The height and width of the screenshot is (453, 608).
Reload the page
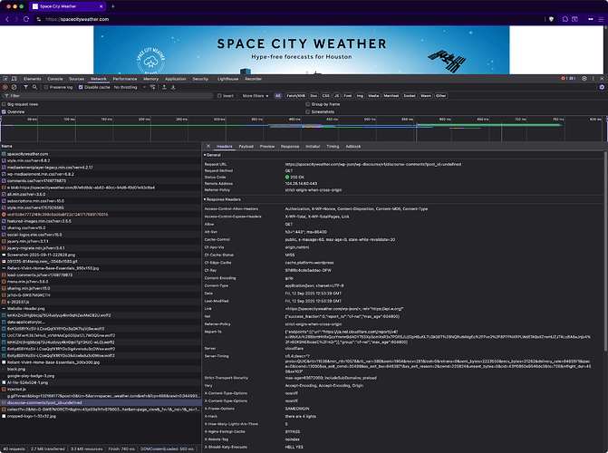(x=26, y=19)
